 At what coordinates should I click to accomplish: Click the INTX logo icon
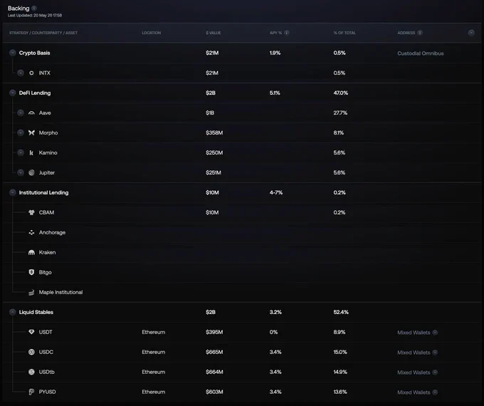[31, 73]
